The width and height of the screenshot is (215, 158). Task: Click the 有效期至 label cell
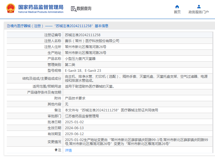tap(35, 134)
